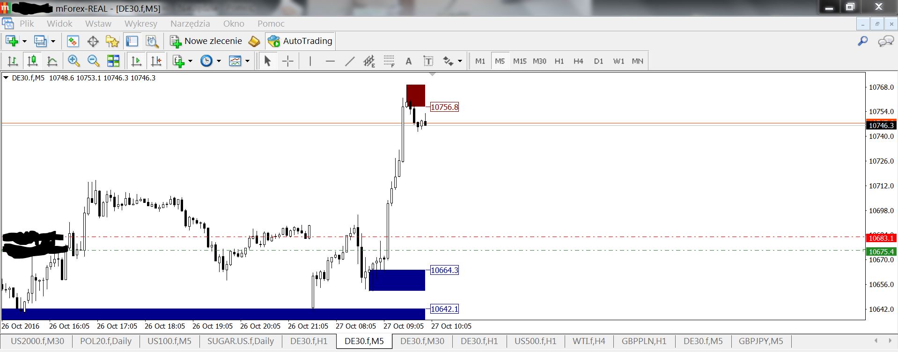The height and width of the screenshot is (352, 898).
Task: Open the Narzędzia menu
Action: (190, 23)
